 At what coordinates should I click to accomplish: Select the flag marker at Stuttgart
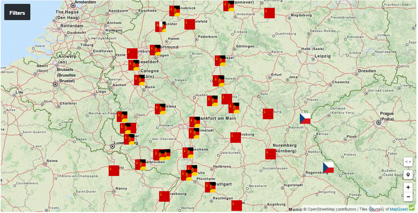click(210, 187)
